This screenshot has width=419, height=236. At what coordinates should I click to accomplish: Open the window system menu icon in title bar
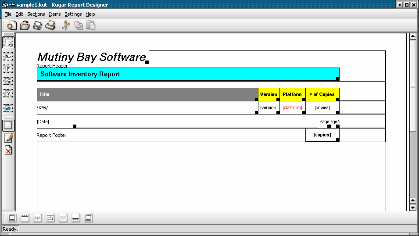[5, 4]
